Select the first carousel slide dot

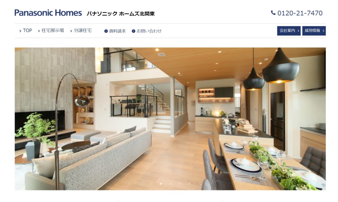tap(151, 184)
